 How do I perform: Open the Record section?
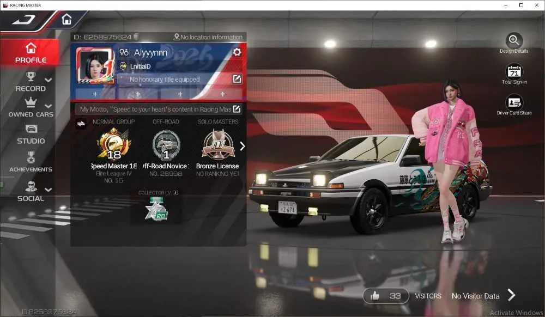31,82
